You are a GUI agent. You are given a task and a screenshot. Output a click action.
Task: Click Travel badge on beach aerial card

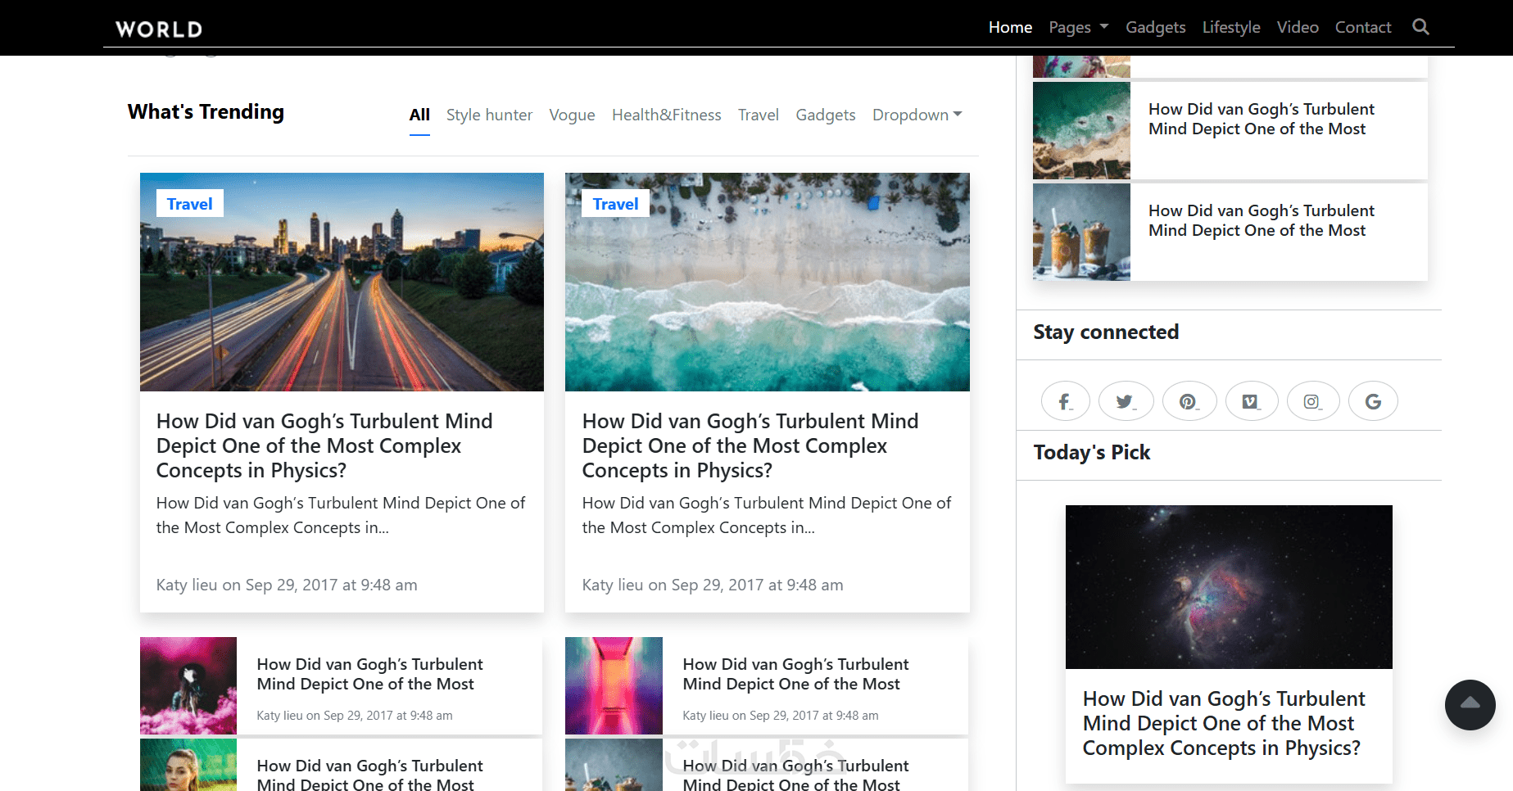click(x=615, y=204)
